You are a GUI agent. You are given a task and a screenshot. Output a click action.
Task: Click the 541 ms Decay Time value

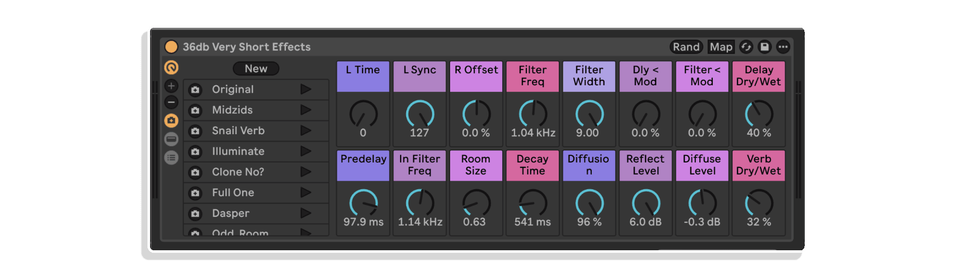532,222
